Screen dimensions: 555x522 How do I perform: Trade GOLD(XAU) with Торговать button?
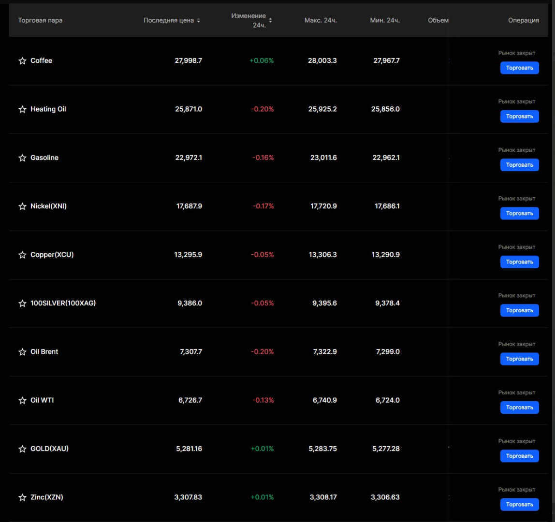point(519,456)
